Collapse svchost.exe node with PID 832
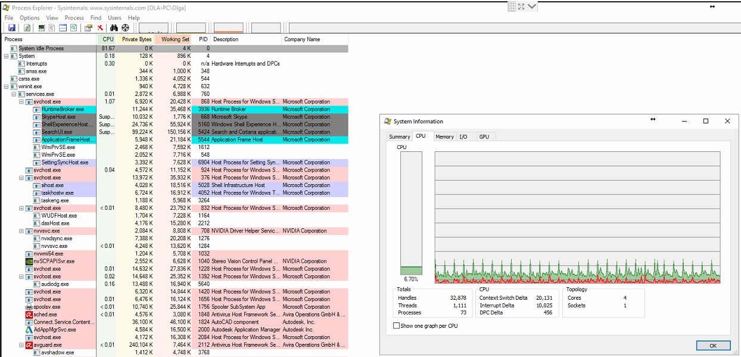 pyautogui.click(x=21, y=208)
